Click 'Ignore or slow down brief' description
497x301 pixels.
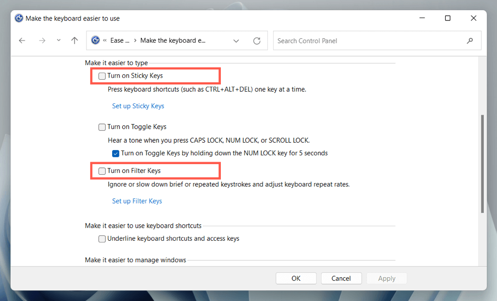coord(229,184)
